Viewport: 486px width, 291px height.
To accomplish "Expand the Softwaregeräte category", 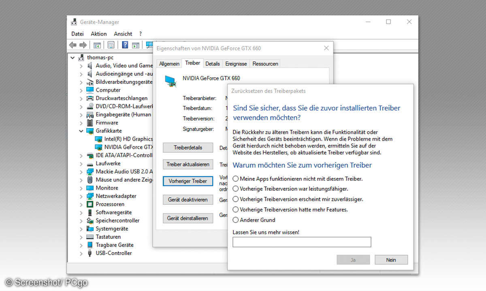I will pos(81,213).
